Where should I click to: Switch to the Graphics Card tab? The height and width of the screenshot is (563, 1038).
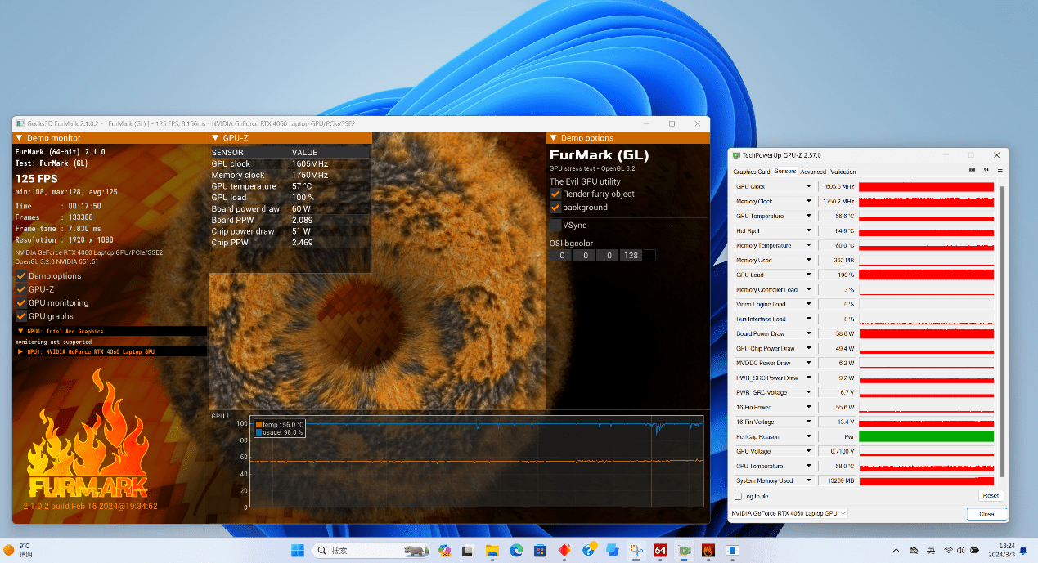pos(751,172)
